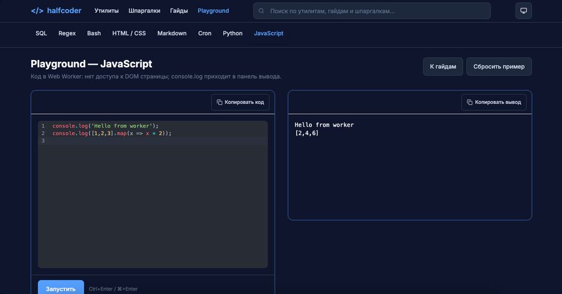This screenshot has width=562, height=294.
Task: Click the map code line on line 2
Action: pyautogui.click(x=112, y=133)
